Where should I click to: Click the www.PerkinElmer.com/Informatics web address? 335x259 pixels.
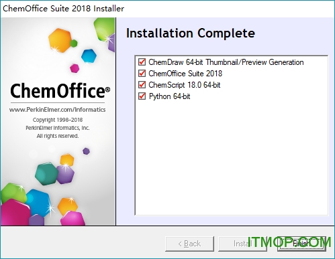point(57,110)
